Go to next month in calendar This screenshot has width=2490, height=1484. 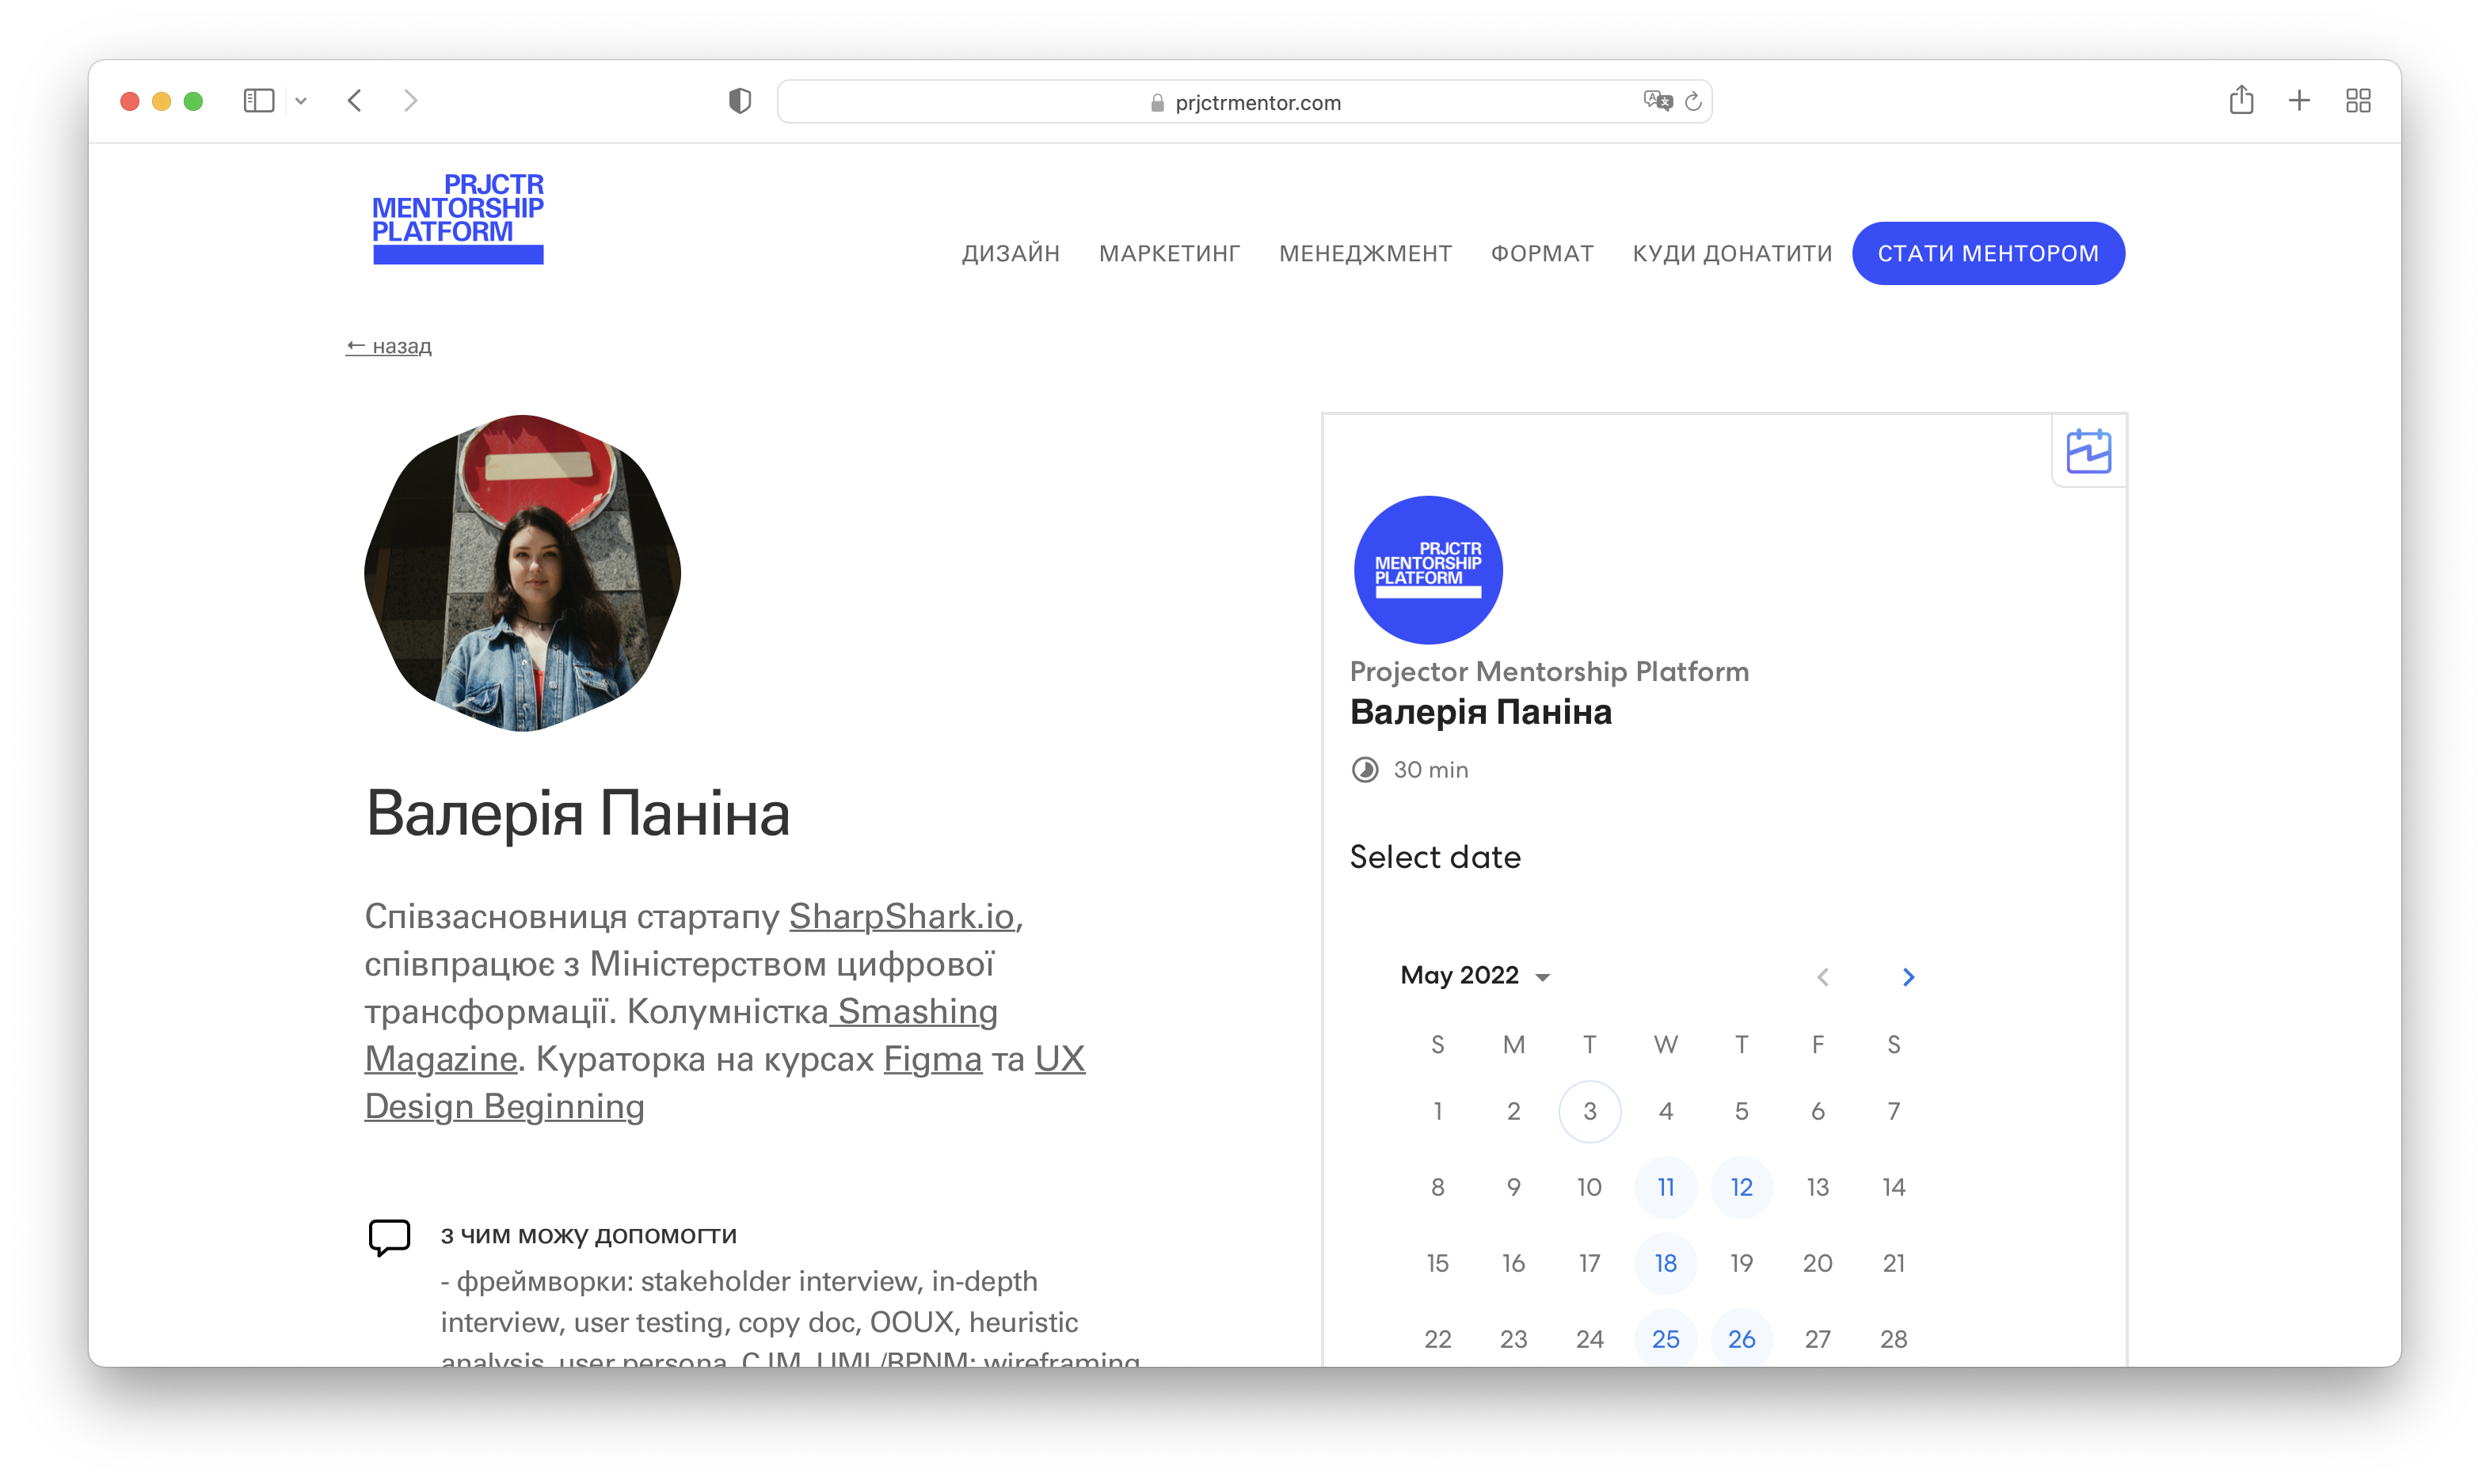click(x=1908, y=977)
